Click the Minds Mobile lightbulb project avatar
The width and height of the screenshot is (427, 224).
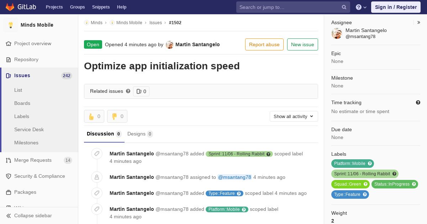pos(11,25)
